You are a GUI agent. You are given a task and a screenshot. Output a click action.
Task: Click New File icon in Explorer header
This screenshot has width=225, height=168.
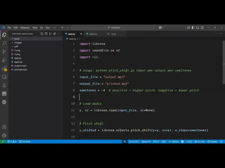[42, 34]
